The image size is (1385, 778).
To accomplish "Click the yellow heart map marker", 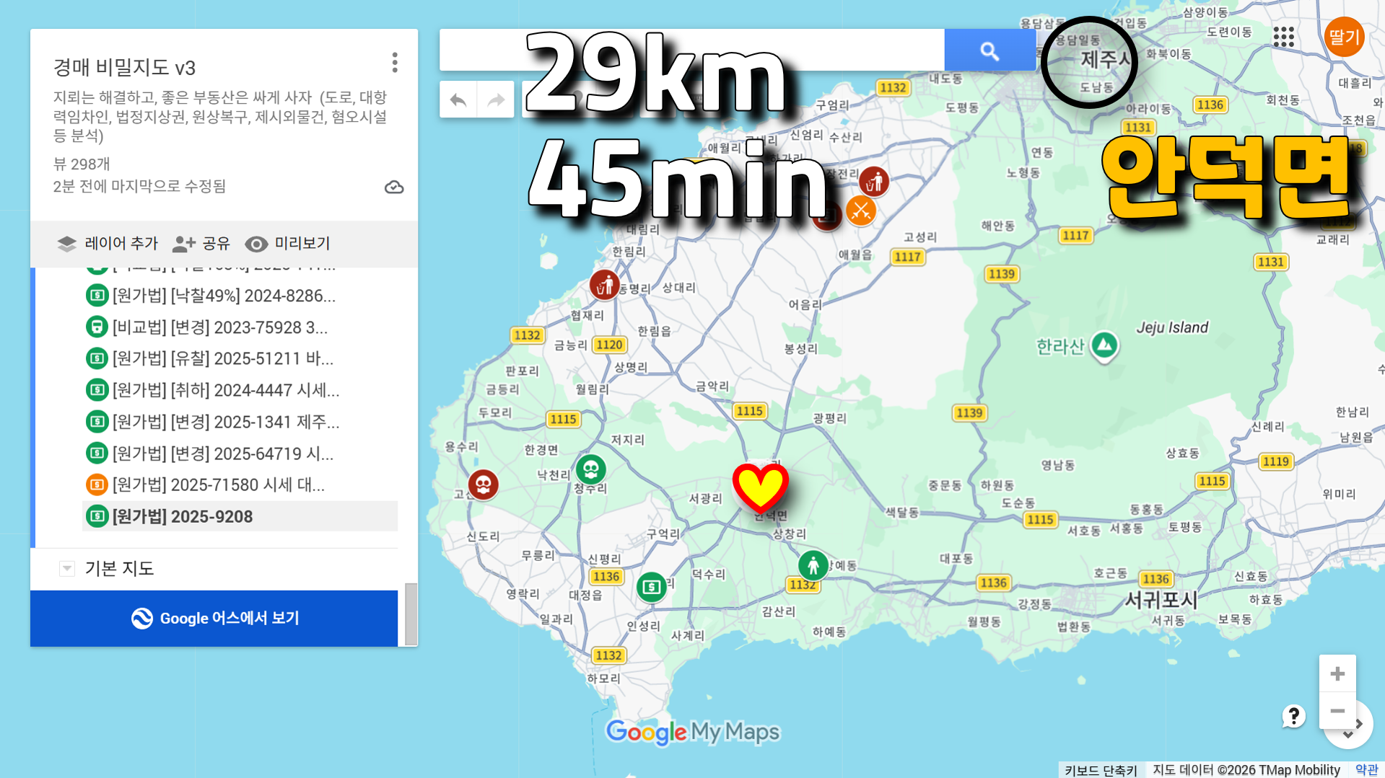I will coord(760,487).
